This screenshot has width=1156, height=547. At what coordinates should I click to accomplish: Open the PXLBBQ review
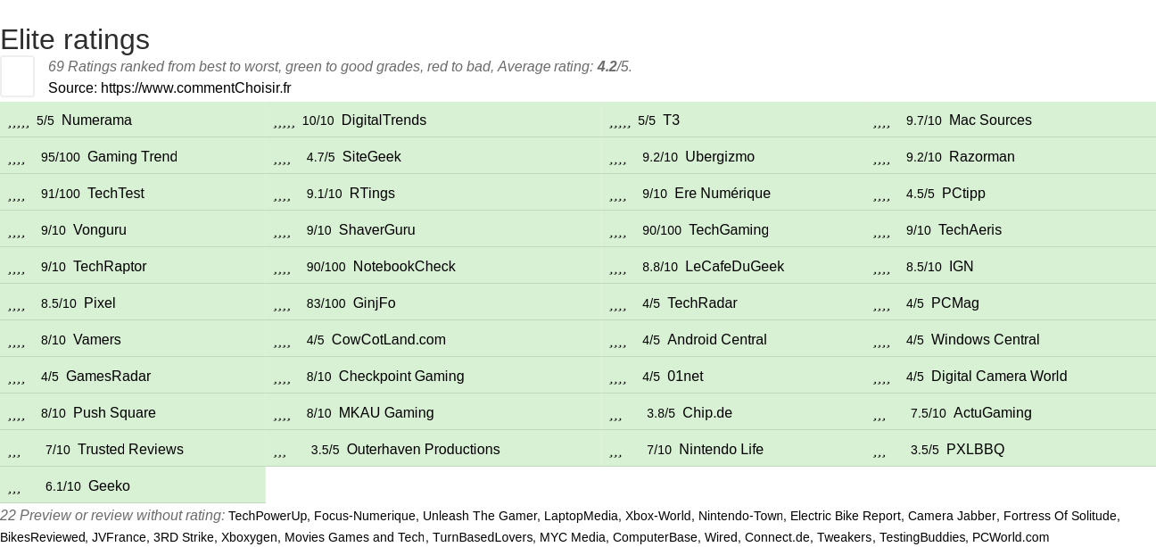point(975,449)
